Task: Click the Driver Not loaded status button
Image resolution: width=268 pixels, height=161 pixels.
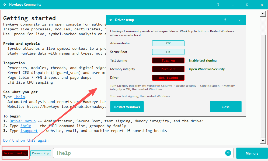Action: click(168, 78)
